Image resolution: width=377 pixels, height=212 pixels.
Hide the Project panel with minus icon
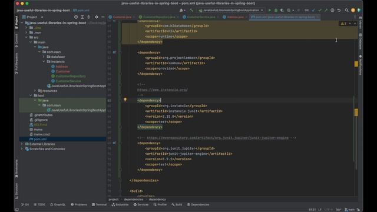(103, 17)
